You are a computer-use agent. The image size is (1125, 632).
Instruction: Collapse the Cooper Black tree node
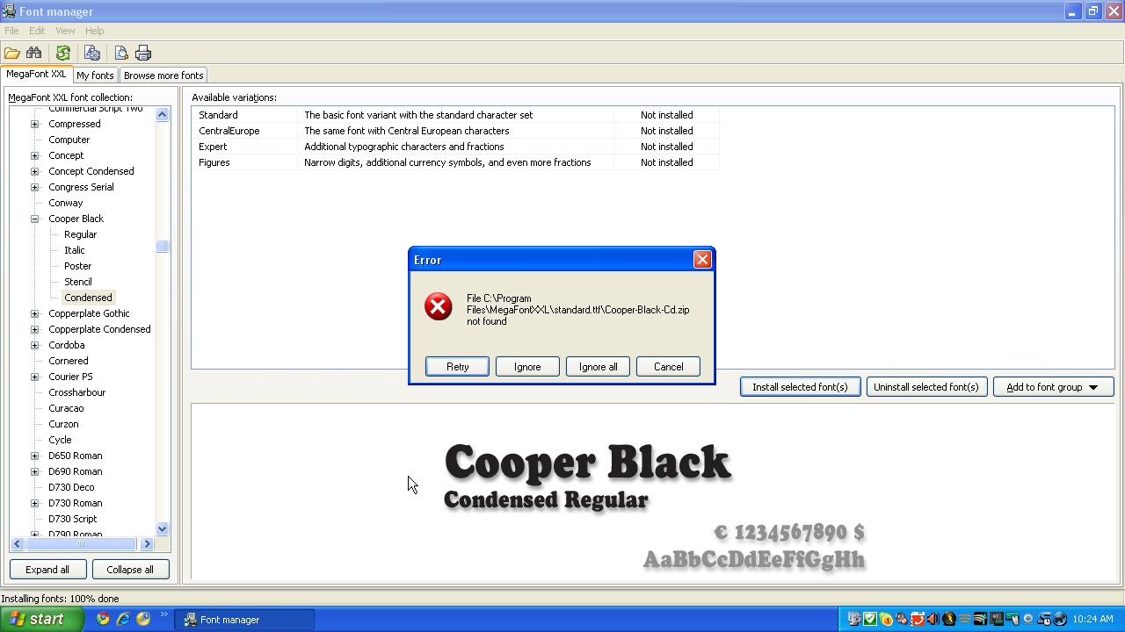click(35, 219)
